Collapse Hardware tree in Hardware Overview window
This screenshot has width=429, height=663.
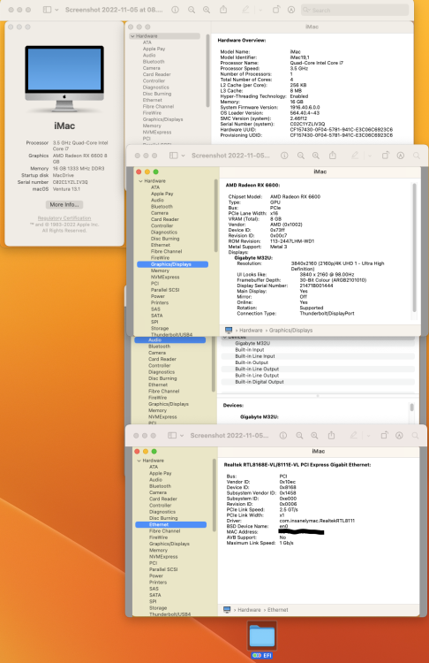pyautogui.click(x=132, y=36)
